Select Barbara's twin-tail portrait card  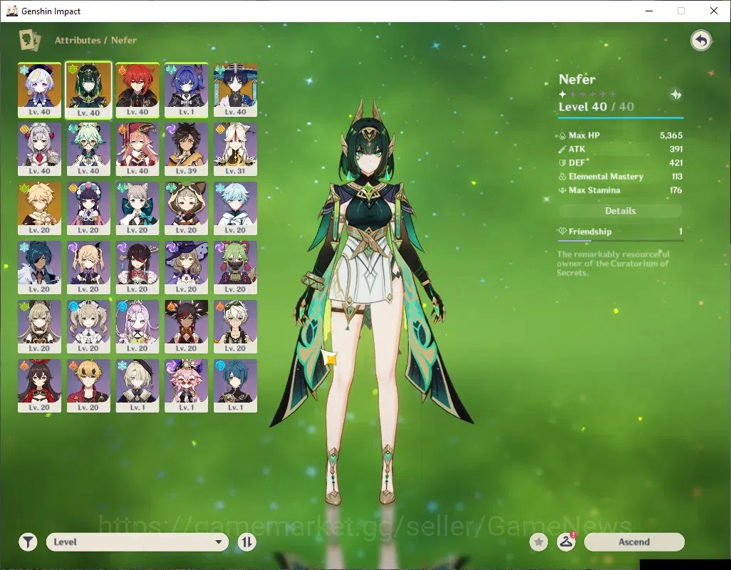pos(88,327)
